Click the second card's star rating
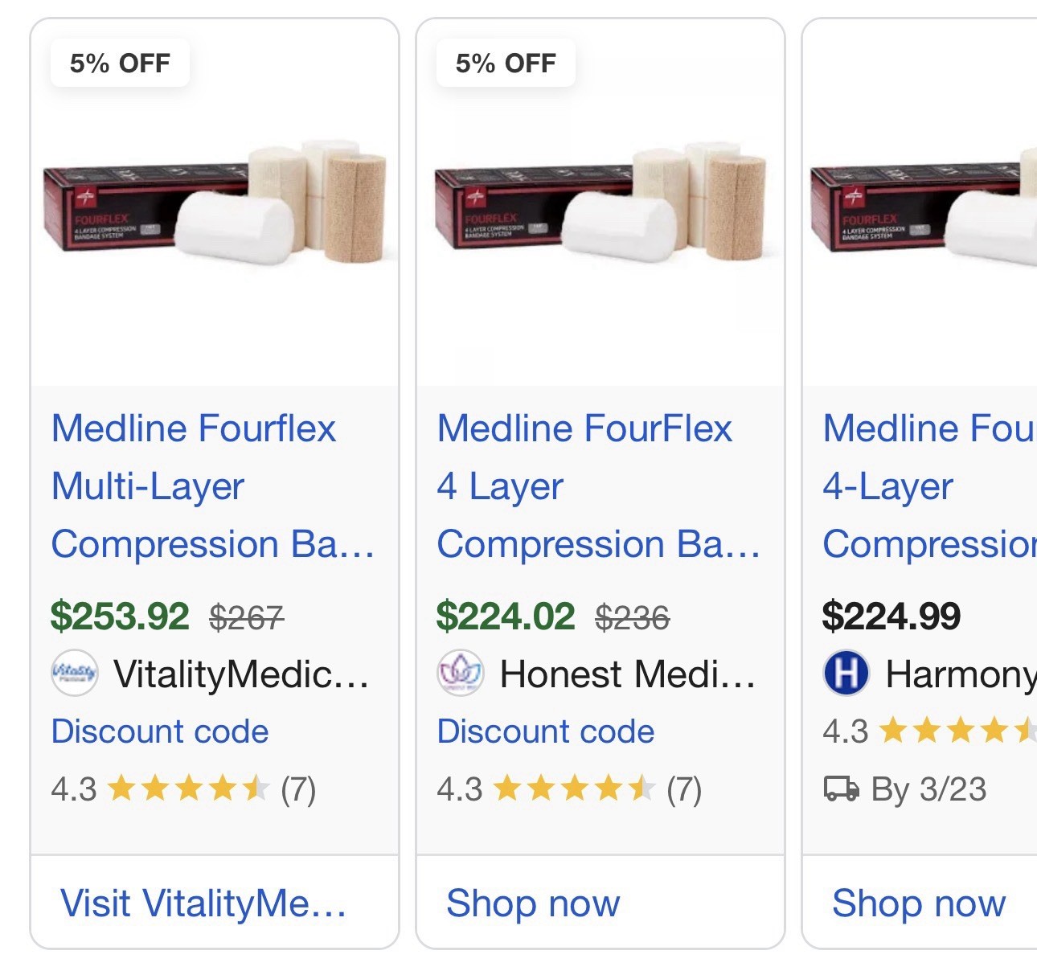The image size is (1037, 975). tap(574, 789)
